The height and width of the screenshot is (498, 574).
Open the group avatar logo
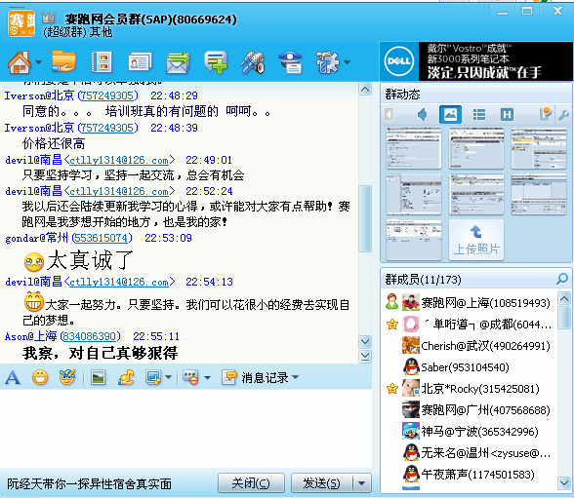[21, 23]
